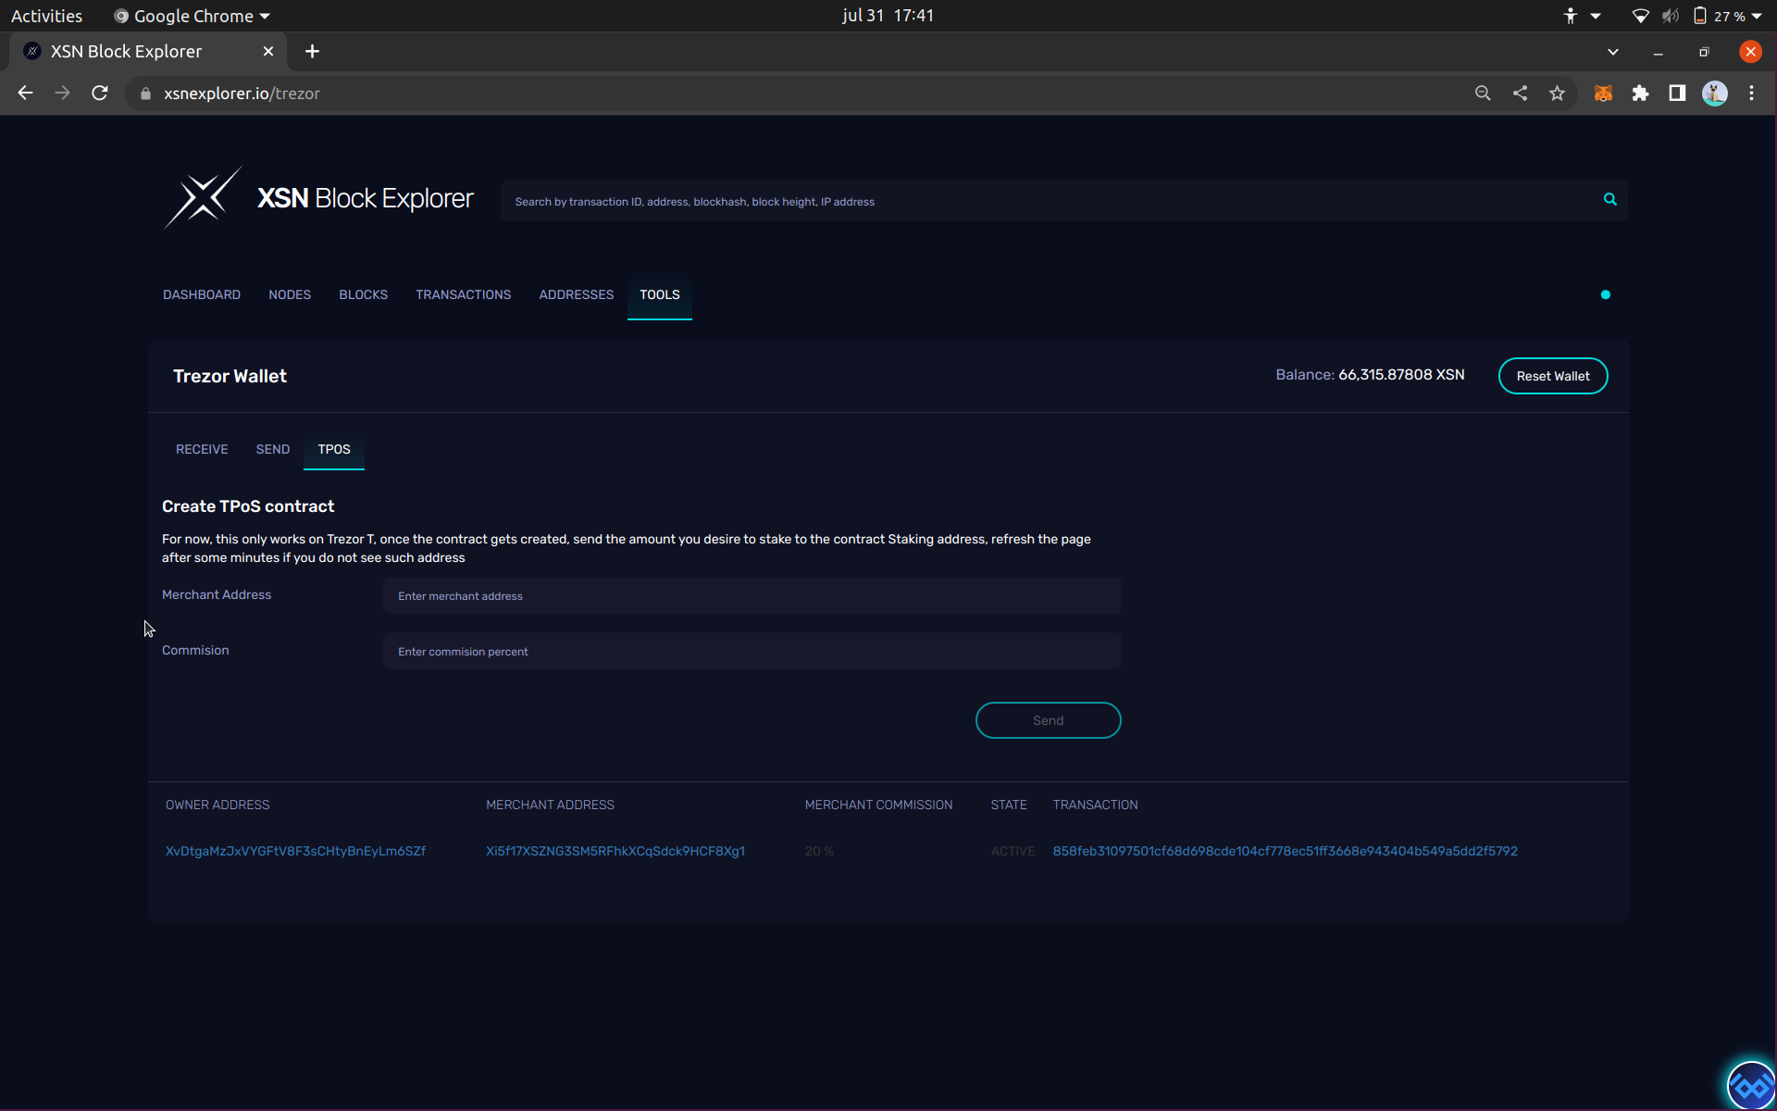Click the Wi-Fi icon in system tray
1777x1111 pixels.
1640,16
